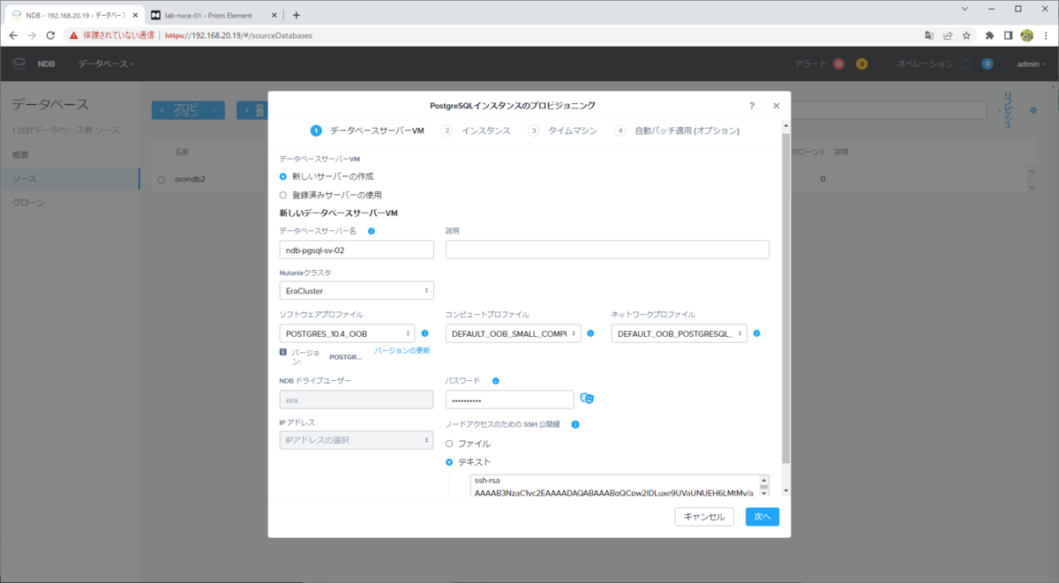The width and height of the screenshot is (1059, 583).
Task: Open software profile POSTGRES_10.4_OOB dropdown
Action: click(347, 333)
